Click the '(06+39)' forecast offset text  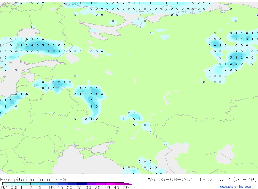245,179
